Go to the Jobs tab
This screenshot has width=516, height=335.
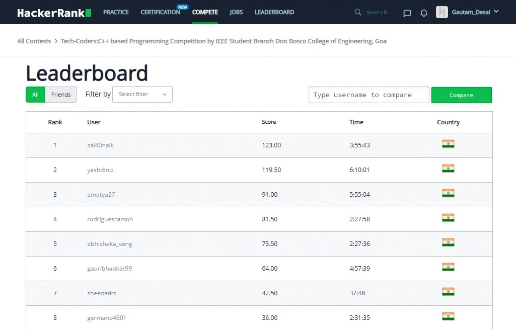click(x=236, y=12)
